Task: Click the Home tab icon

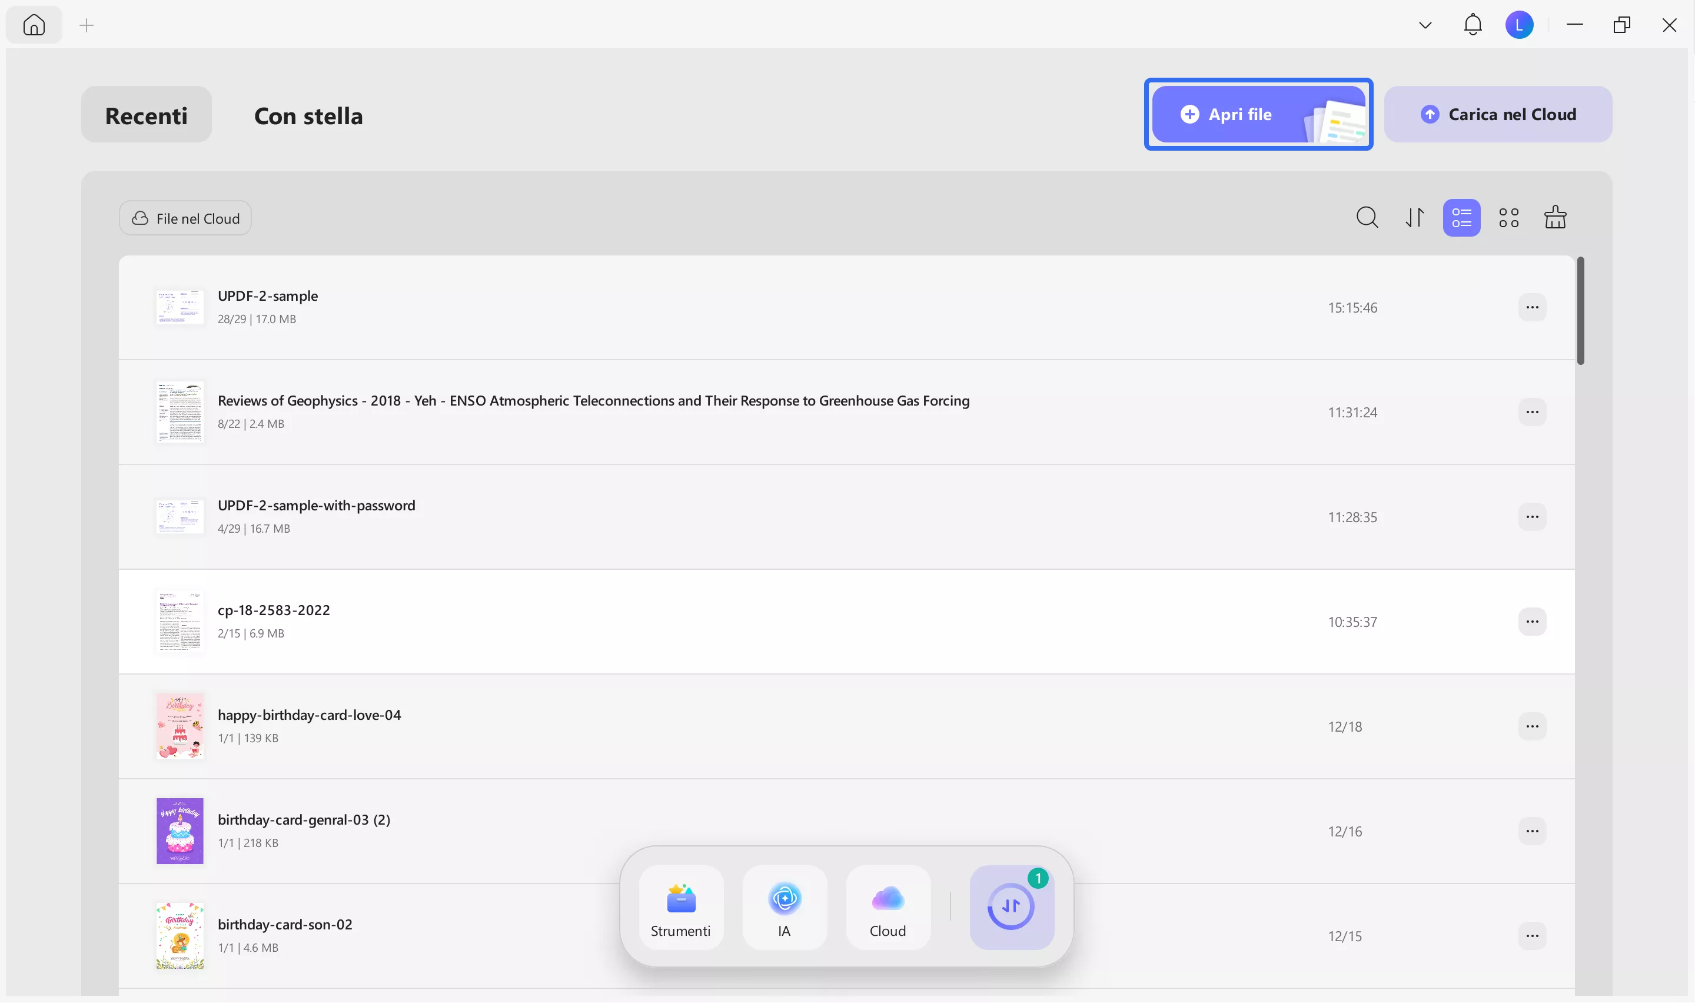Action: pos(34,25)
